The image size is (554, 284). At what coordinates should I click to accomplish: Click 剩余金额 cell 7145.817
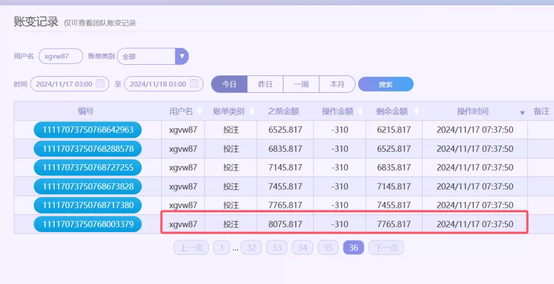(394, 187)
